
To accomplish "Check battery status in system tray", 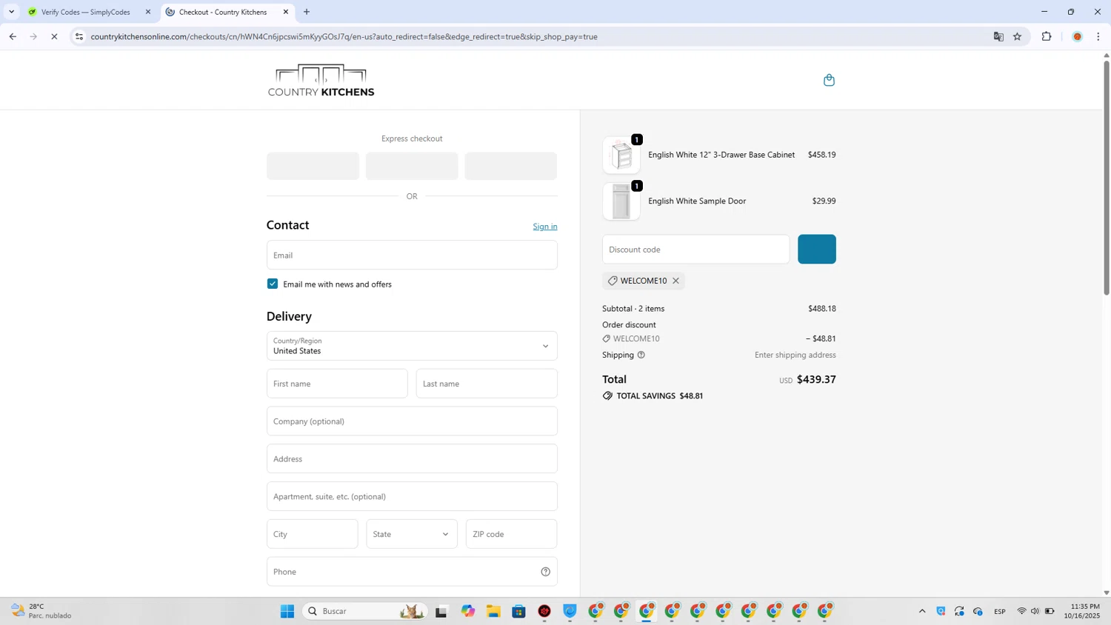I will (1050, 611).
